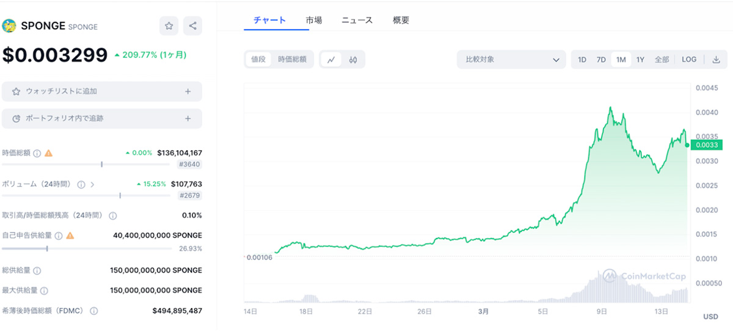The height and width of the screenshot is (335, 733).
Task: Click the 0.00106 starting price label
Action: click(x=260, y=257)
